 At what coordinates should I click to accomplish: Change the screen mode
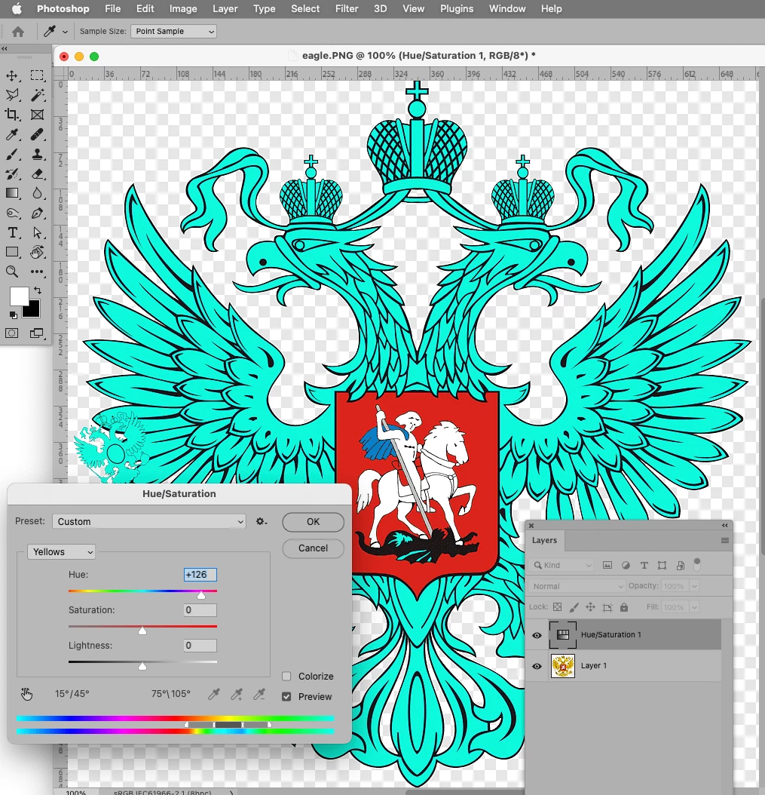point(36,333)
